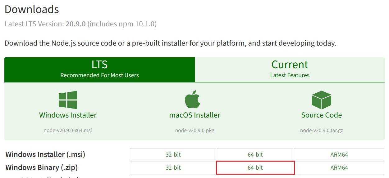This screenshot has width=389, height=178.
Task: Switch to the LTS tab
Action: 99,69
